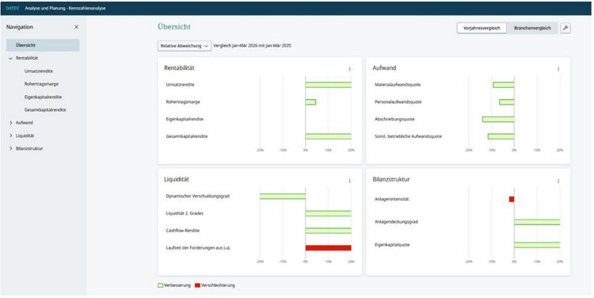
Task: Click the DATEV logo
Action: pyautogui.click(x=13, y=8)
